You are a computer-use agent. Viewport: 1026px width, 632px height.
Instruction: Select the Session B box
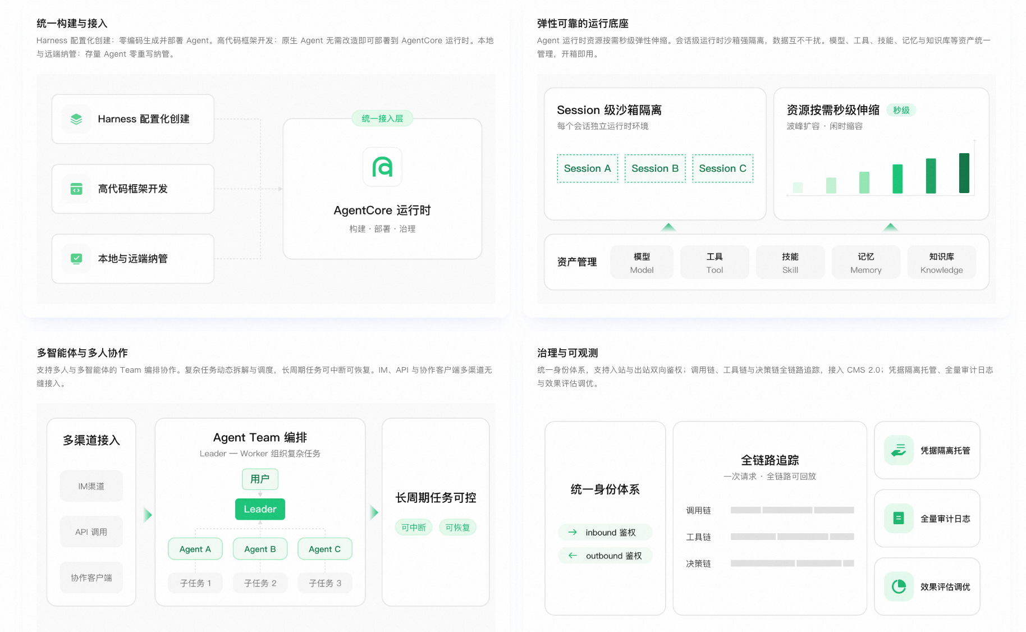point(655,168)
